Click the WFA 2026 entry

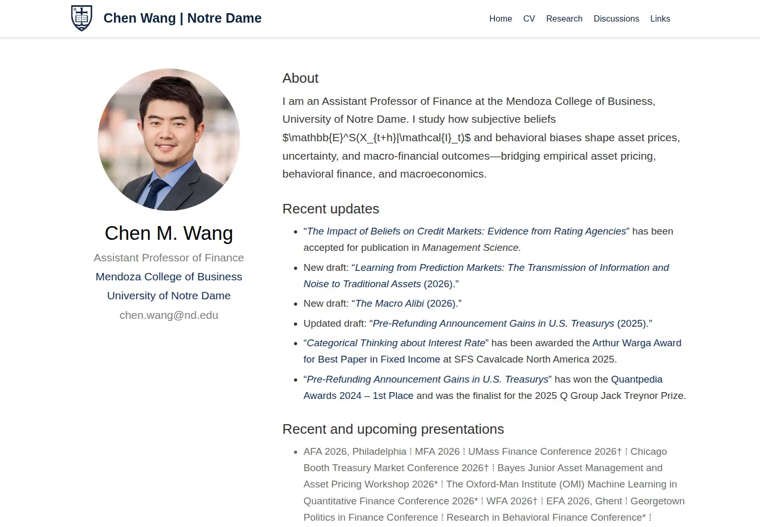pyautogui.click(x=512, y=501)
